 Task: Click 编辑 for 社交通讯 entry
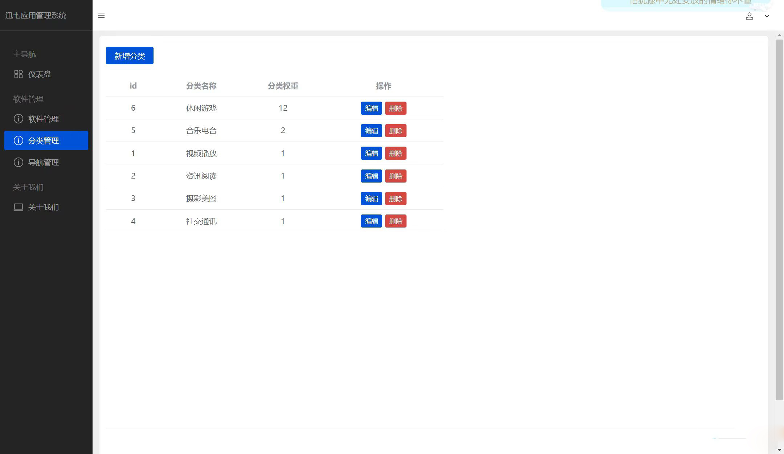coord(372,221)
